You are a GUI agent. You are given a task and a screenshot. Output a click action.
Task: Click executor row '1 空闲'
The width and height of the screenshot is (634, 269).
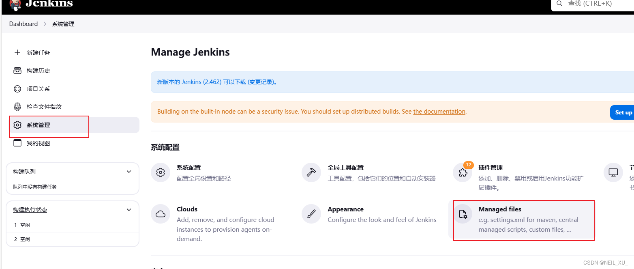(73, 225)
